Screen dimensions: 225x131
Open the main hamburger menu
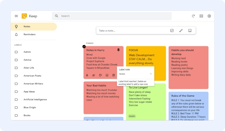point(16,16)
